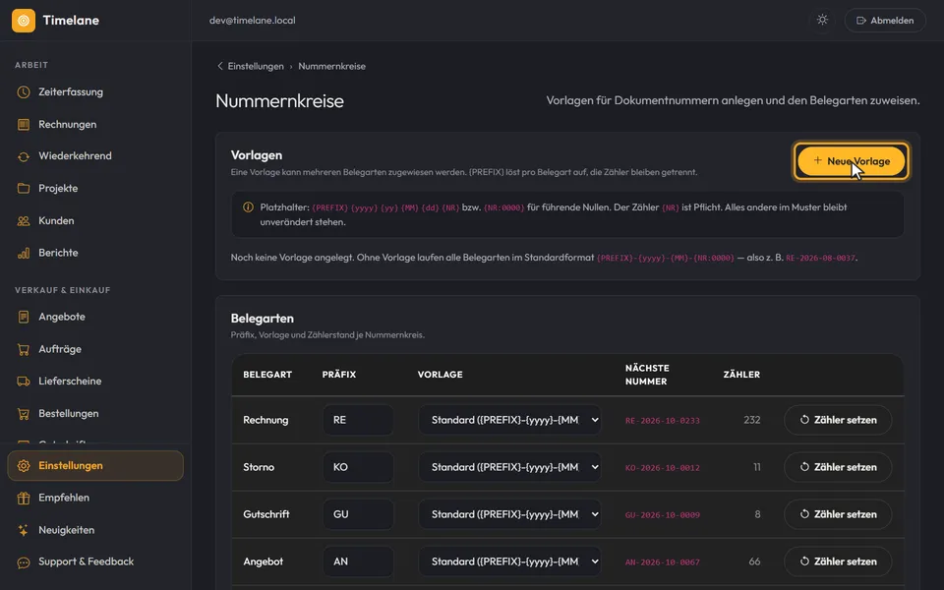Open the Vorlage dropdown for Angebot
Screen dimensions: 944x590
pos(510,561)
